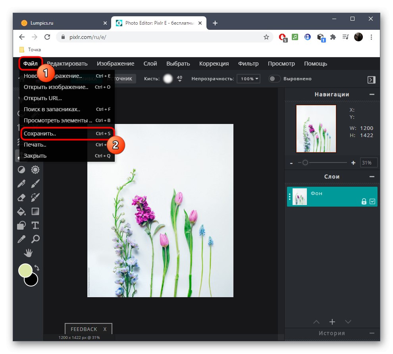393x354 pixels.
Task: Open the brush size dropdown arrow
Action: (179, 81)
